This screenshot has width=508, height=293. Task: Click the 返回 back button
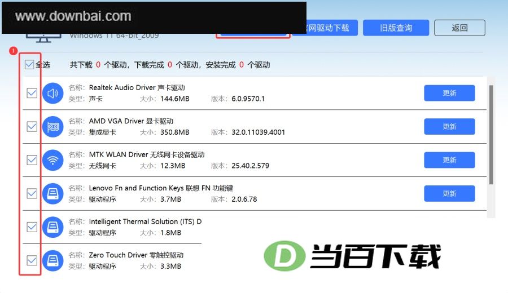459,28
